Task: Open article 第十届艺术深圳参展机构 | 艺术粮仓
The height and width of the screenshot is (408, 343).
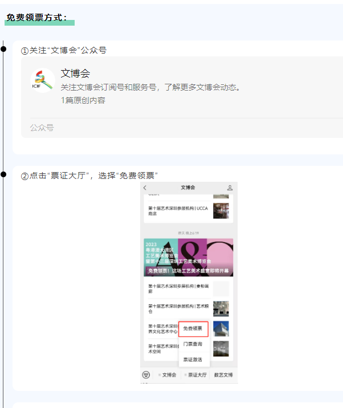Action: (178, 309)
